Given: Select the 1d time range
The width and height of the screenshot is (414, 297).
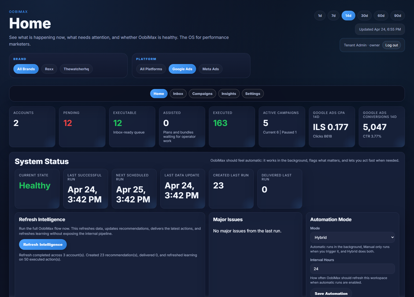Looking at the screenshot, I should pyautogui.click(x=320, y=16).
